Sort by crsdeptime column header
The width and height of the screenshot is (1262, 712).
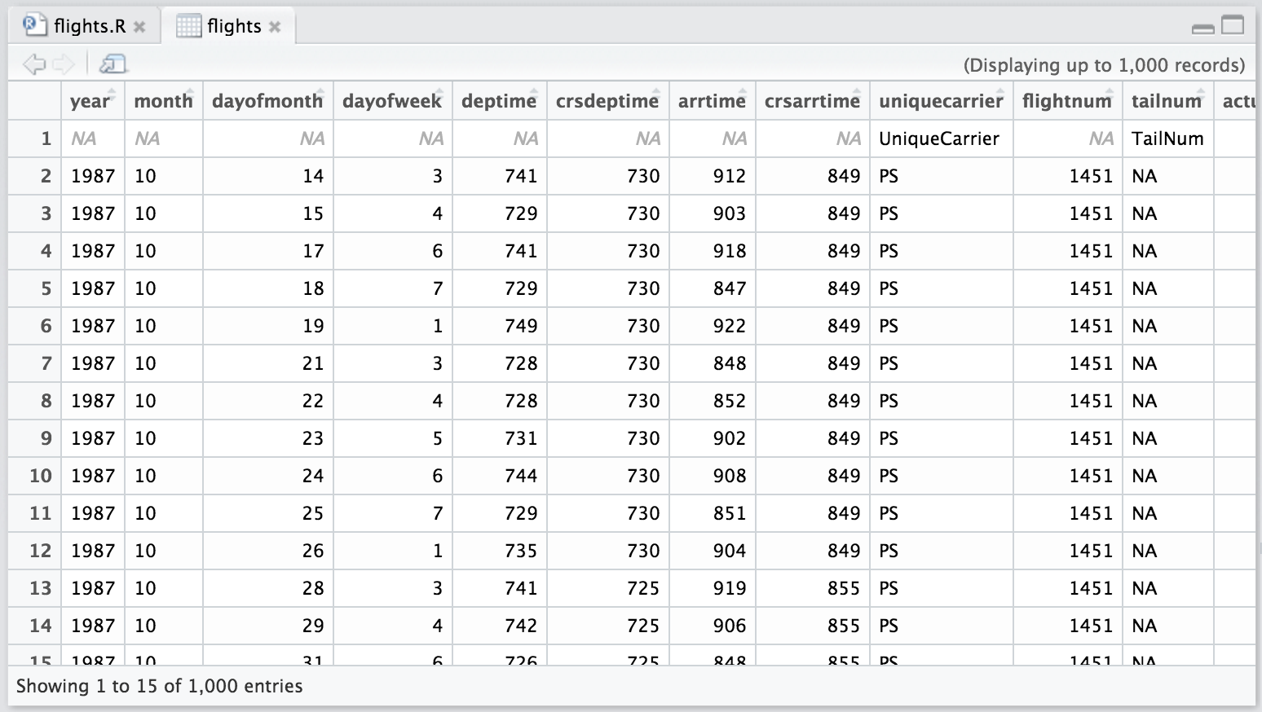click(607, 101)
